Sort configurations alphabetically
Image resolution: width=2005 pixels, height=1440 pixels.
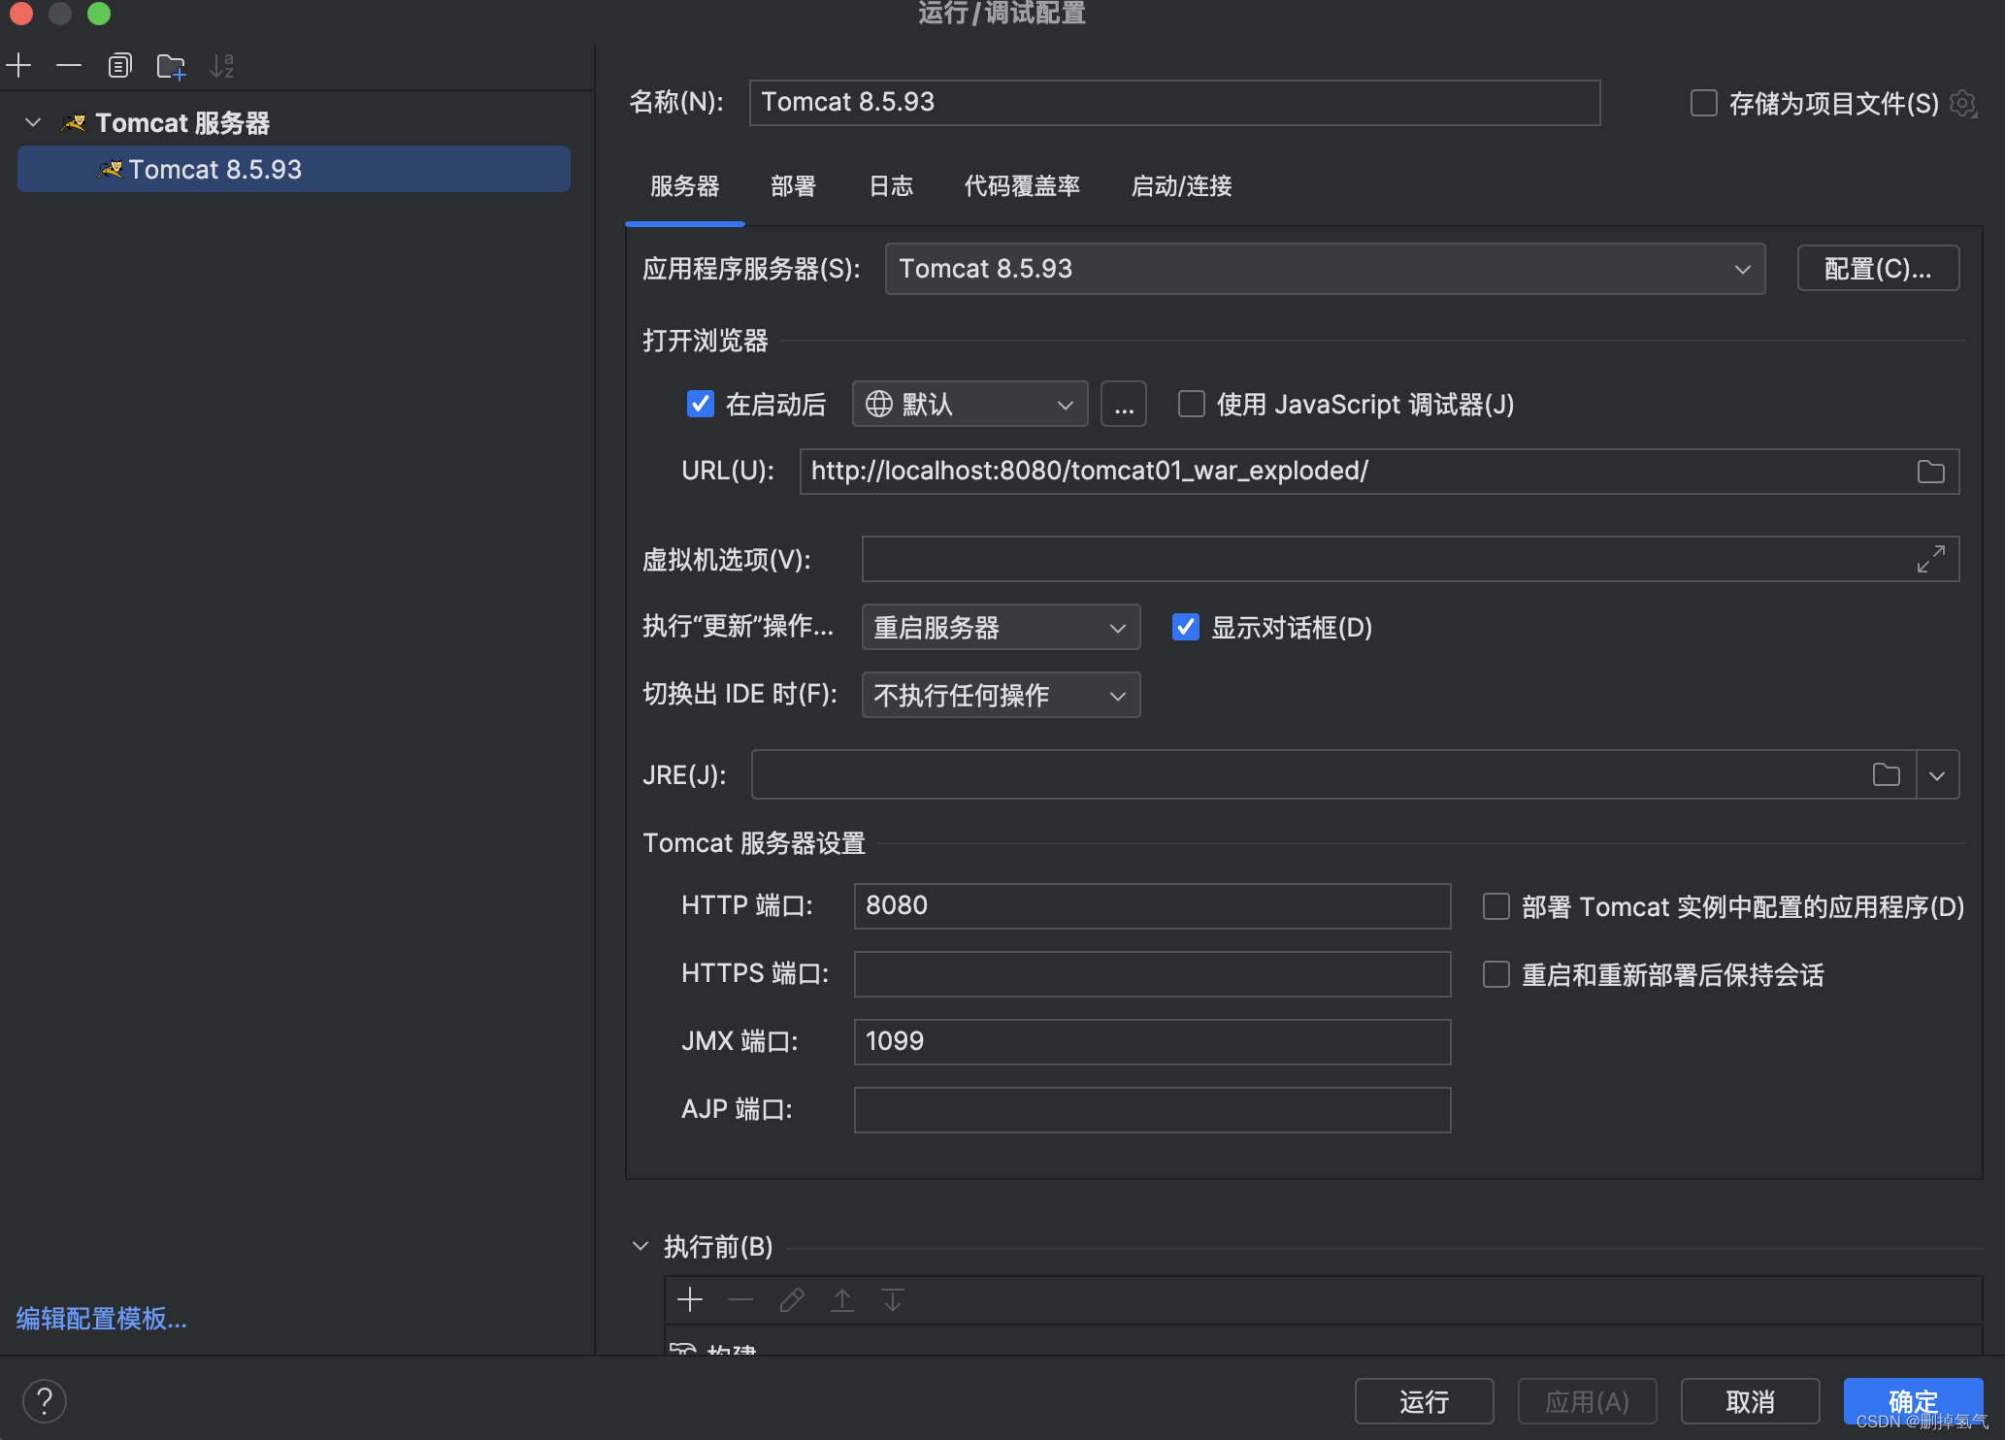tap(222, 66)
